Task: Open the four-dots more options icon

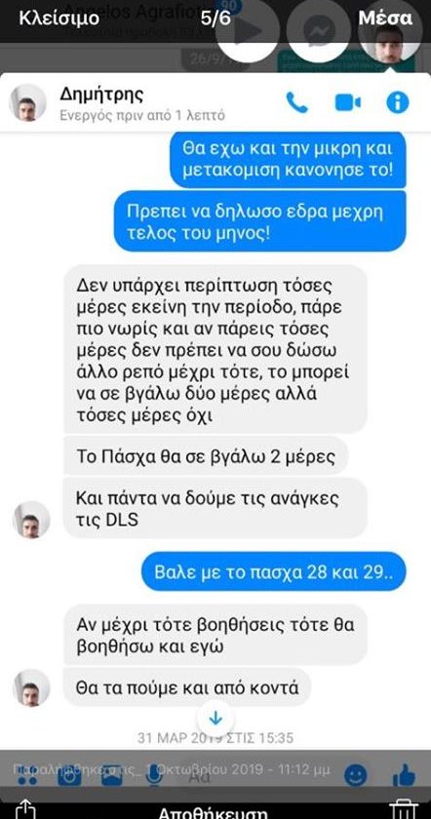Action: pyautogui.click(x=26, y=776)
